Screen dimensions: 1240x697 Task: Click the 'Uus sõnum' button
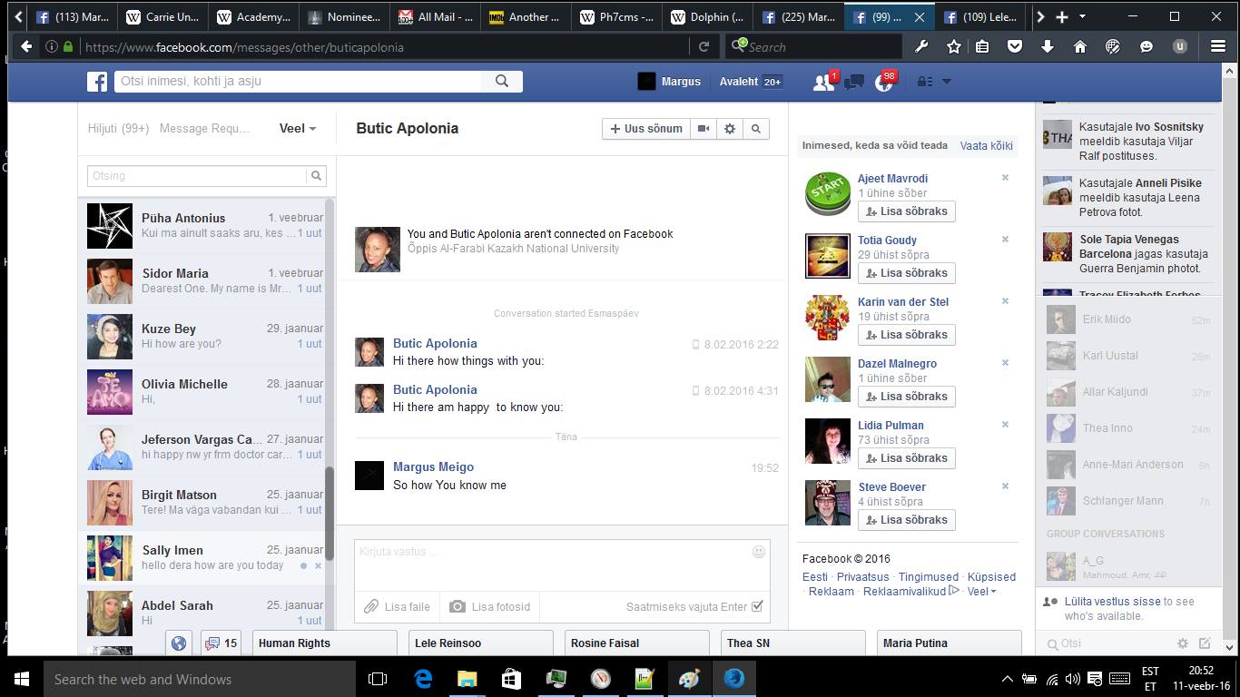point(646,129)
